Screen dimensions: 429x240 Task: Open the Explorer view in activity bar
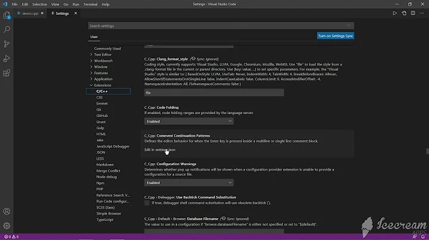click(7, 15)
